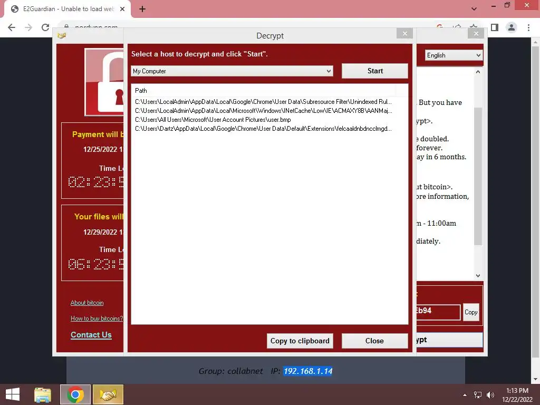Image resolution: width=540 pixels, height=405 pixels.
Task: Open the tab search chevron
Action: click(474, 9)
